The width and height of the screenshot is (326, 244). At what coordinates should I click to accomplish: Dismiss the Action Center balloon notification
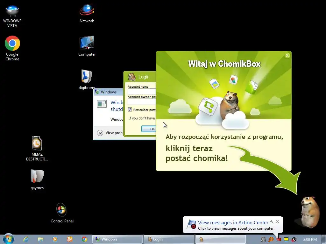[277, 221]
